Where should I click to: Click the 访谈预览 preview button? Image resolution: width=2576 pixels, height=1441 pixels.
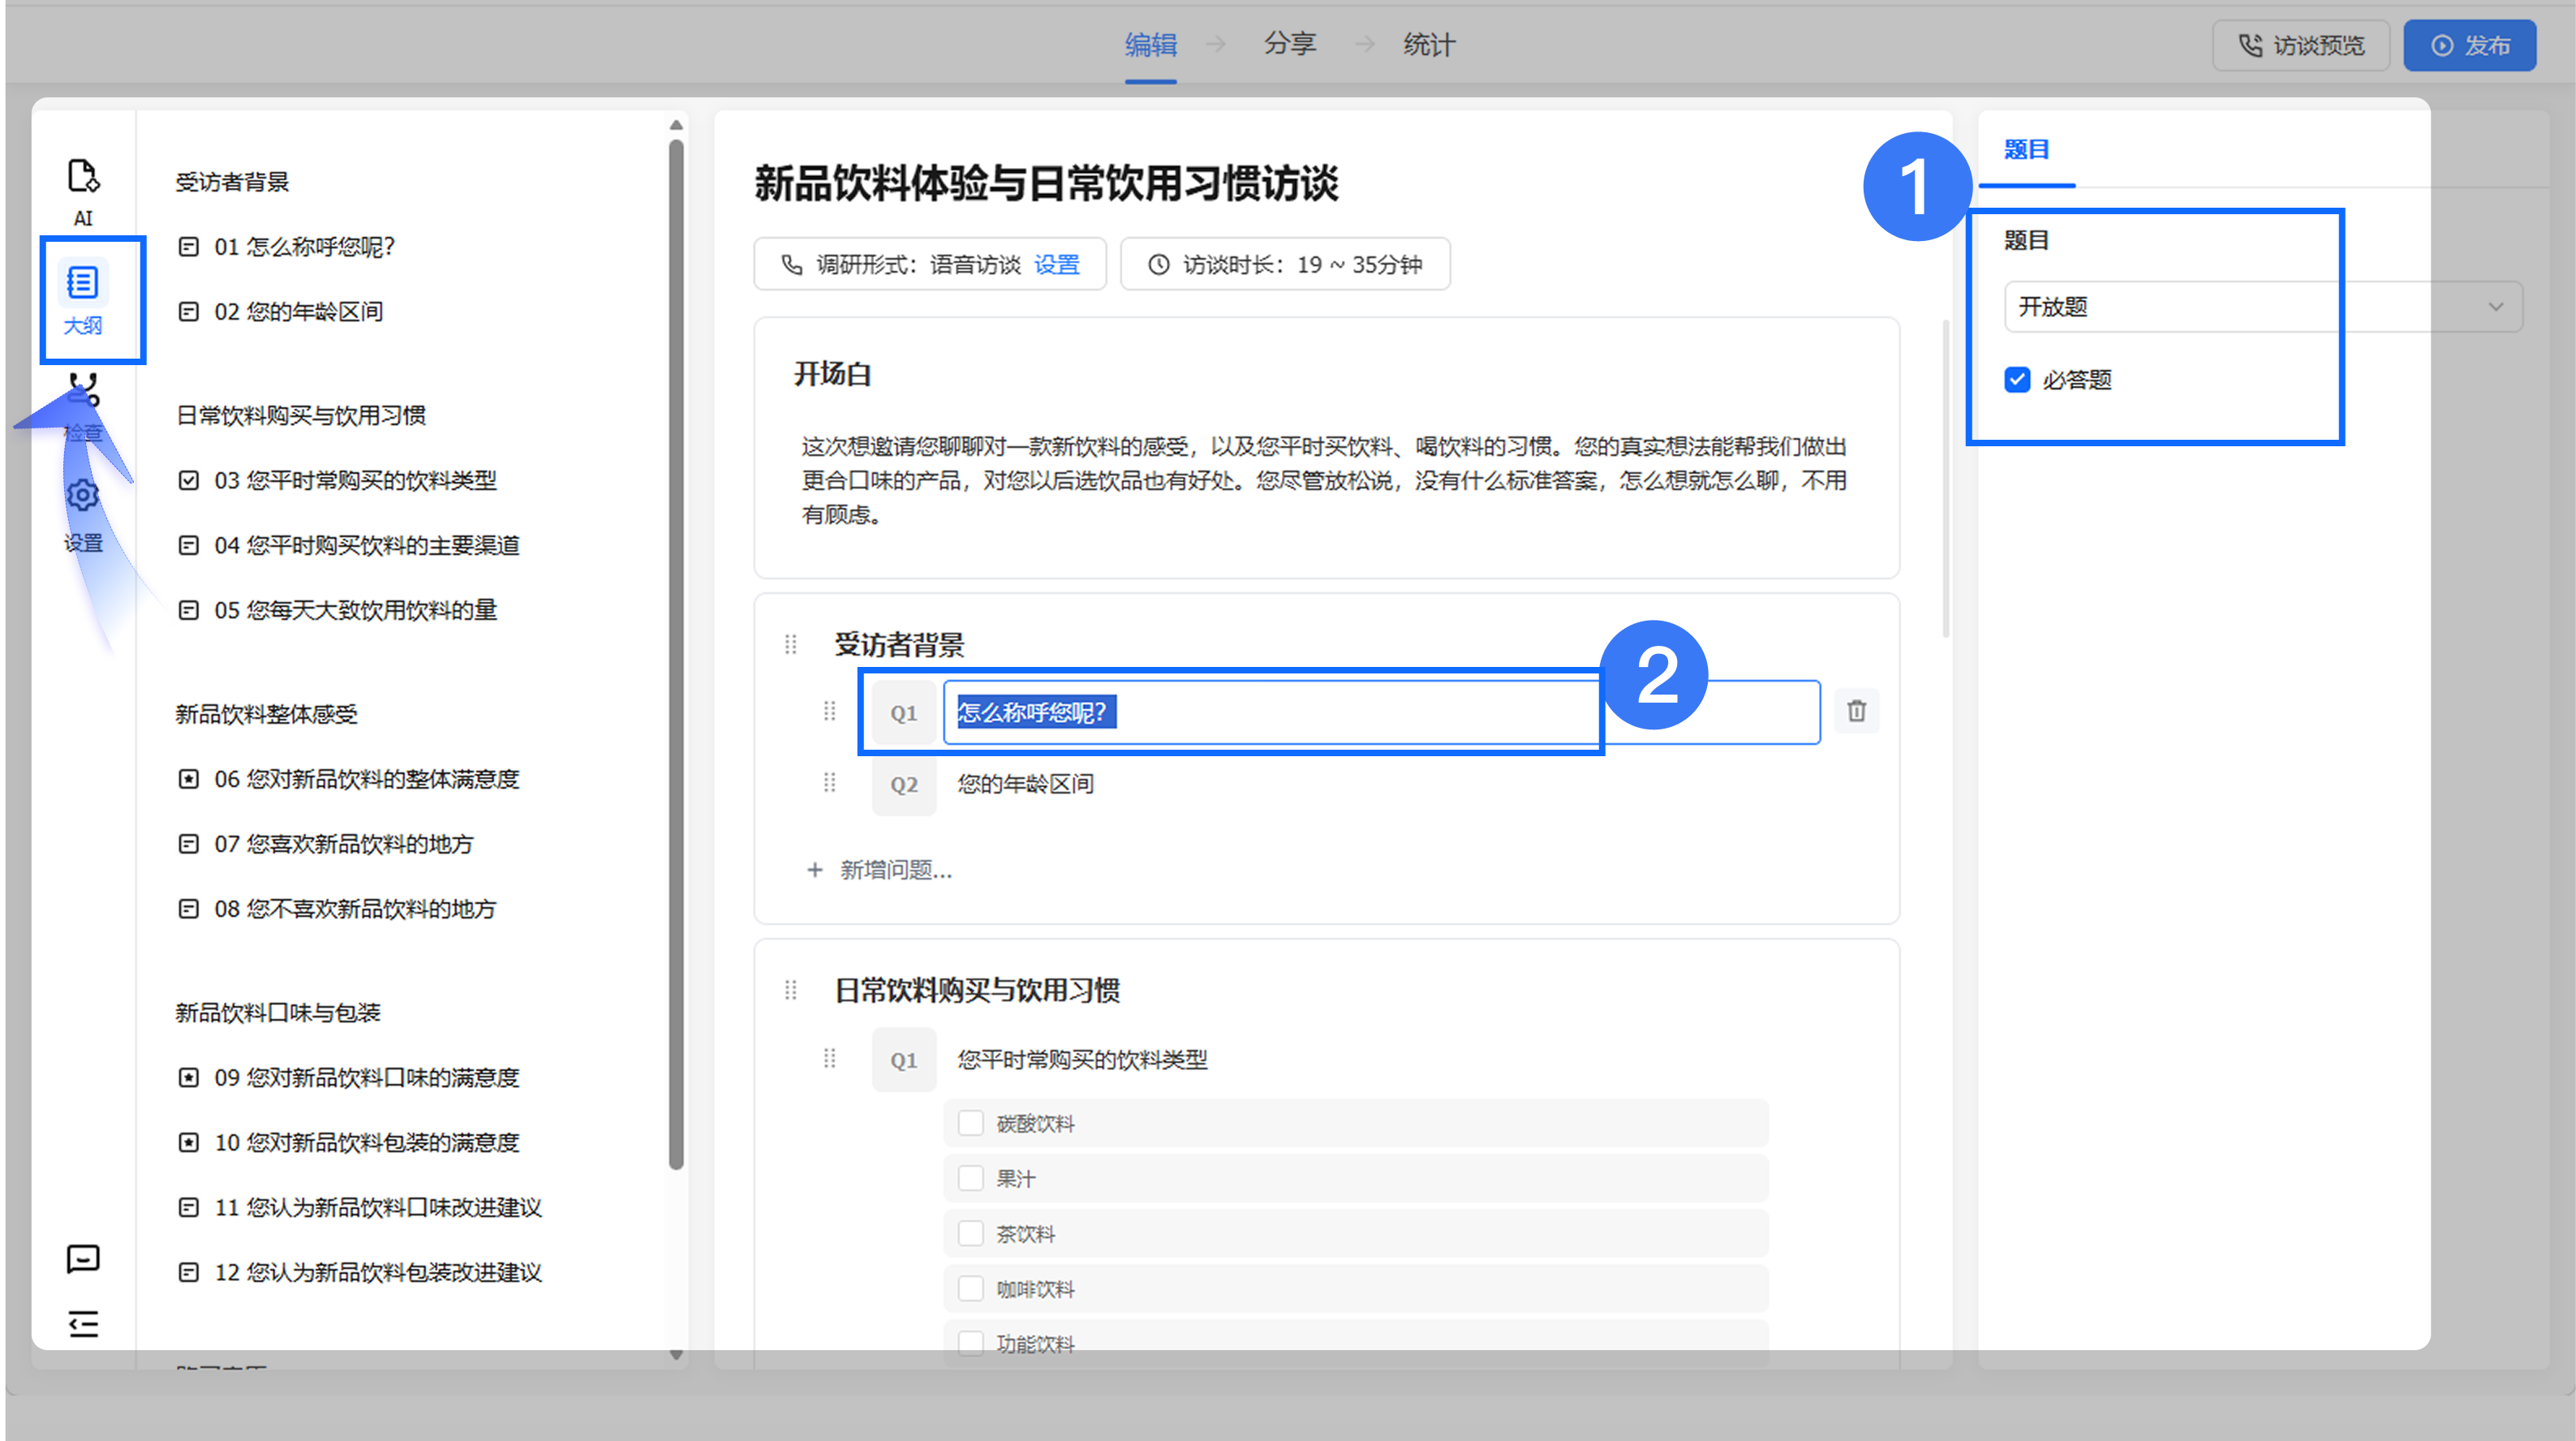2301,46
